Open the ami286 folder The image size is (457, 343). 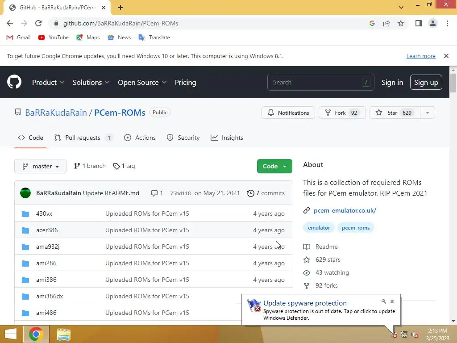point(46,263)
